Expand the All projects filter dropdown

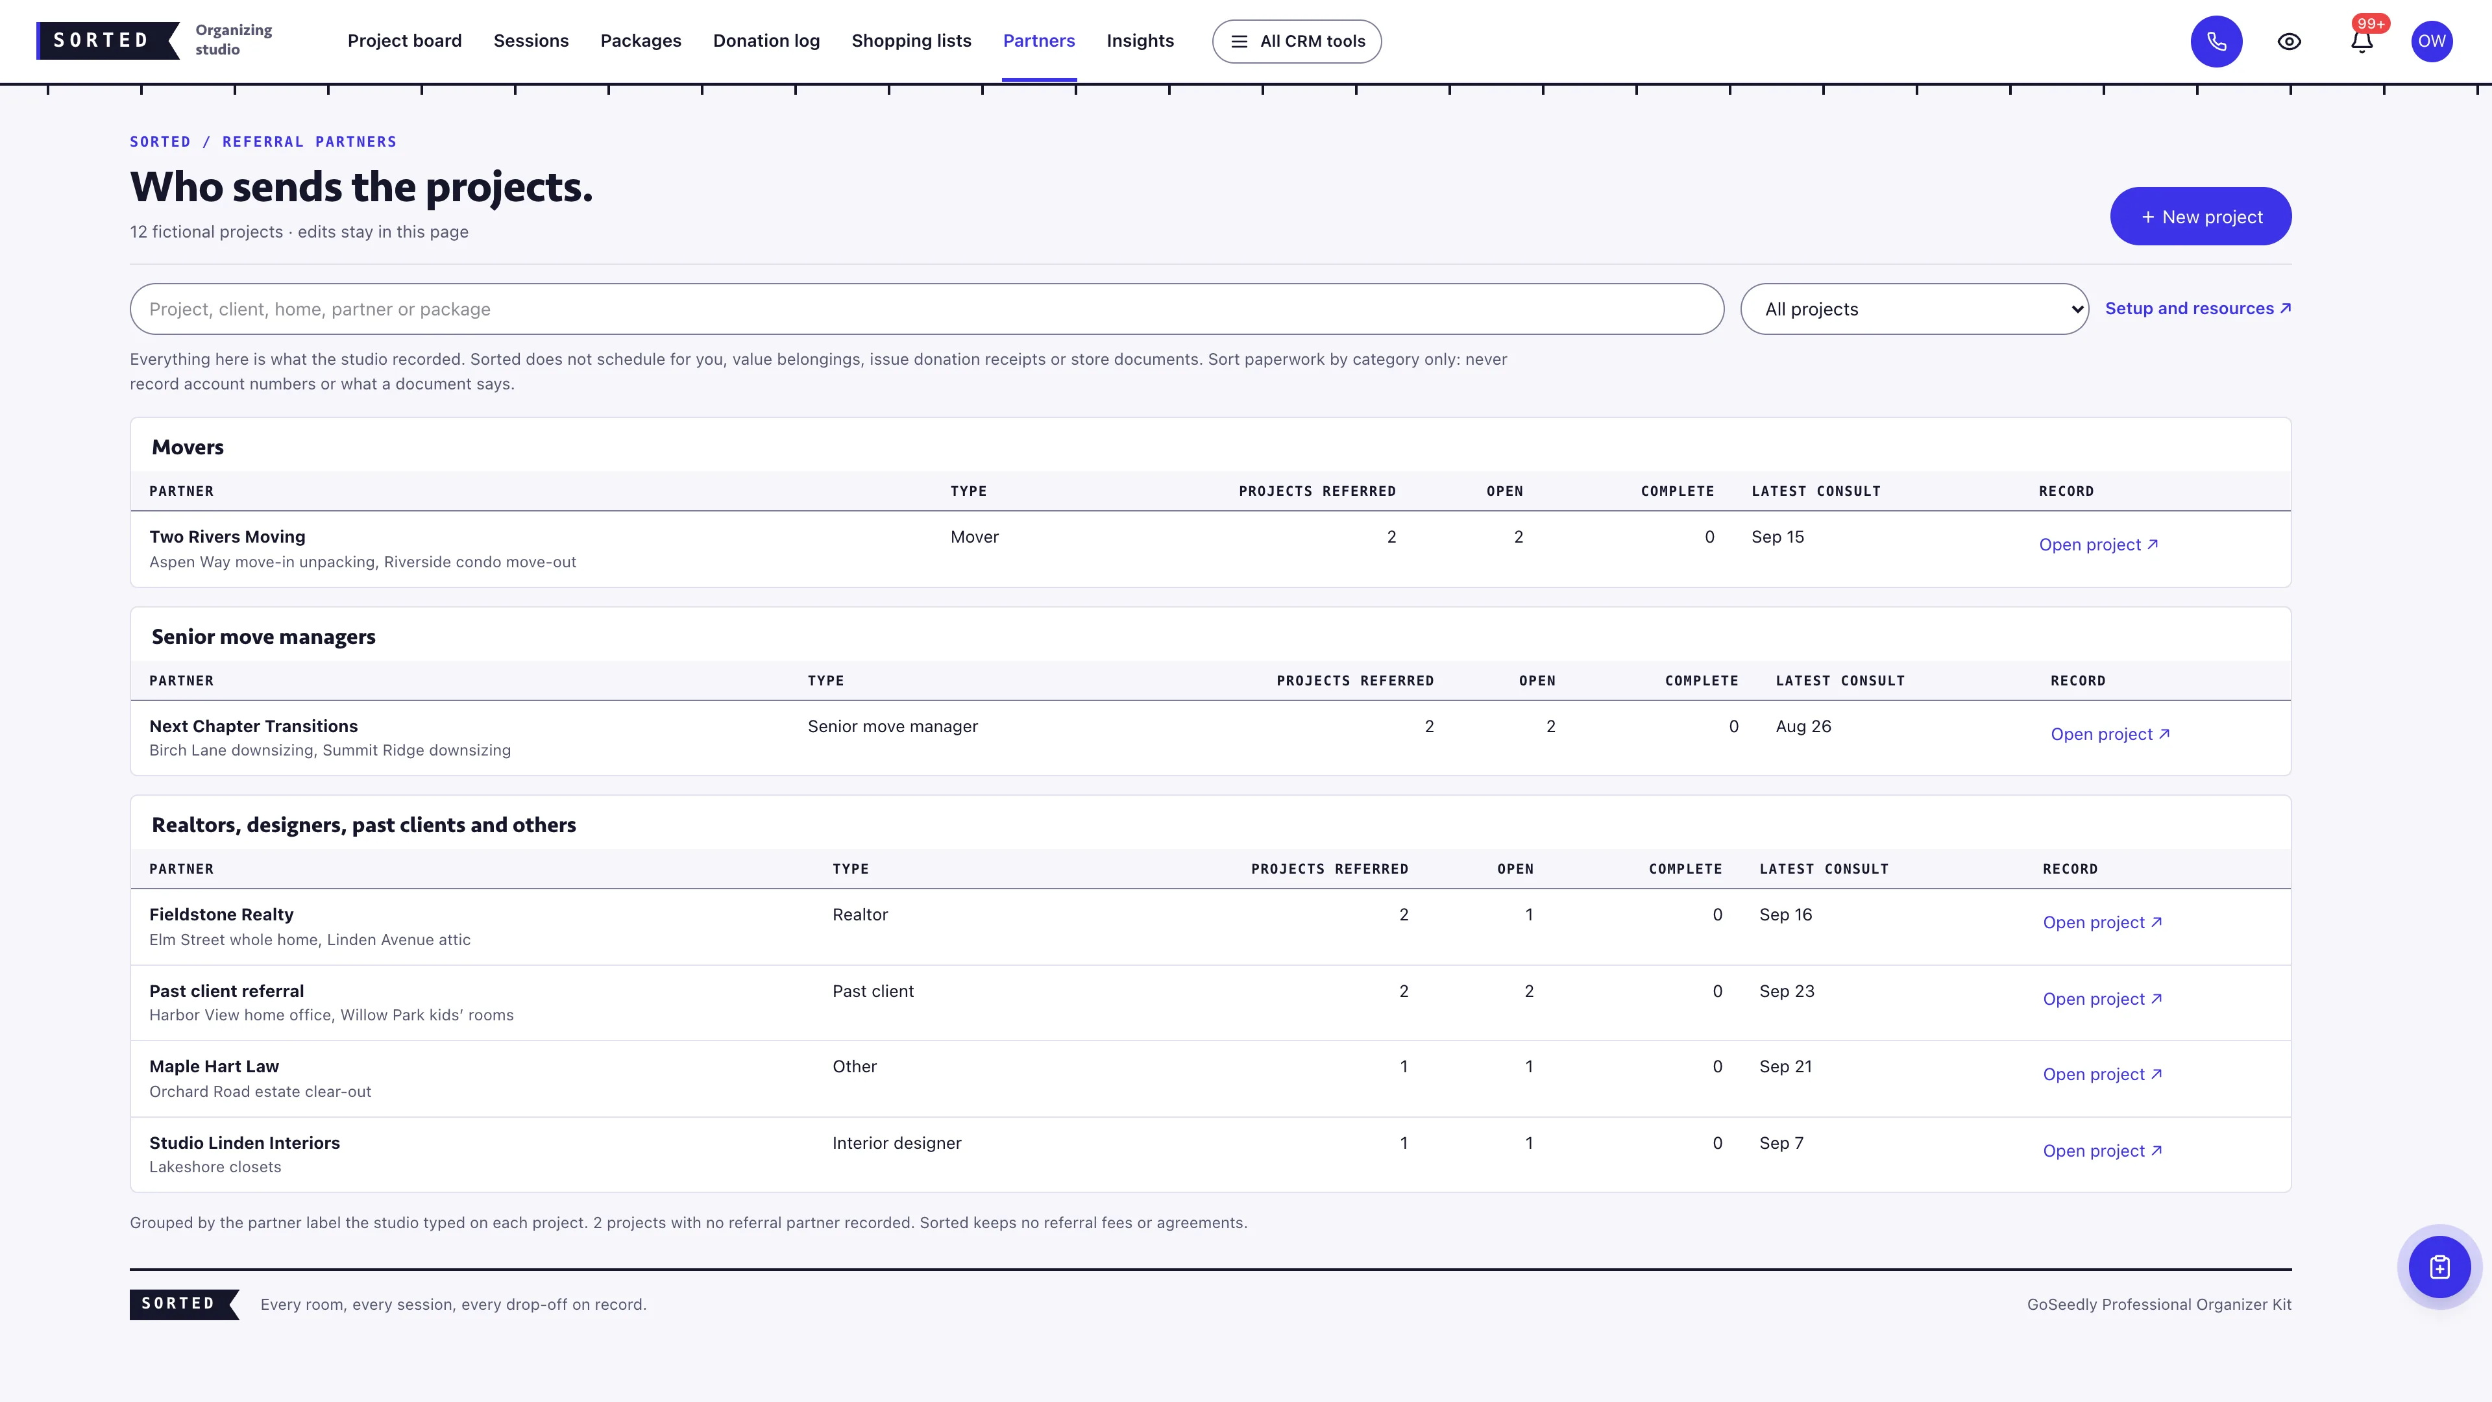click(1914, 309)
